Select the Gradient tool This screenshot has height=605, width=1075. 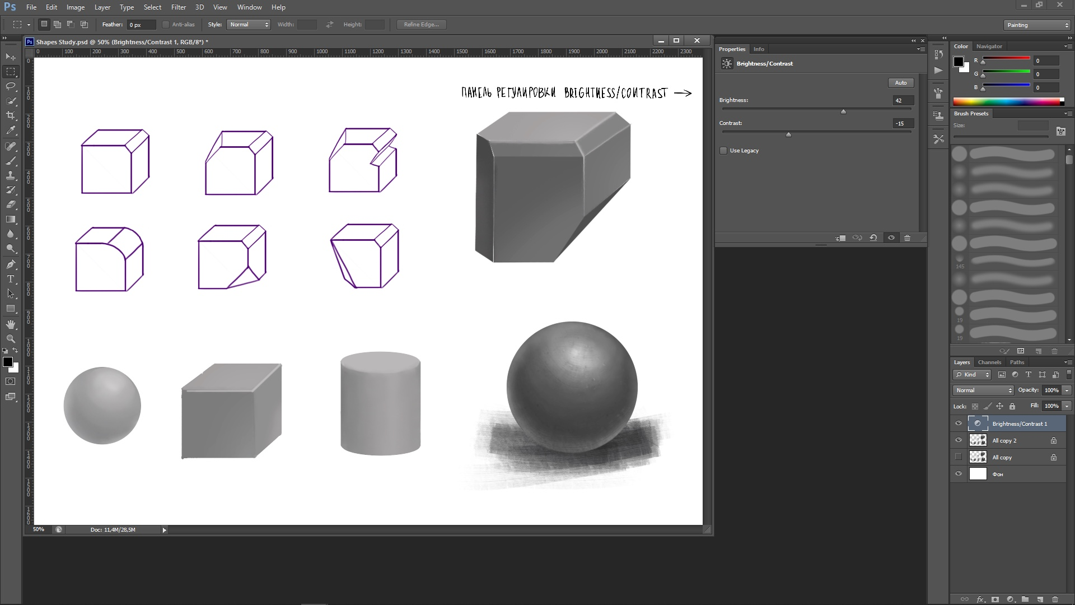pyautogui.click(x=11, y=219)
